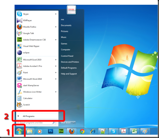The height and width of the screenshot is (138, 159).
Task: Expand the Paint recent files arrow
Action: click(x=56, y=72)
